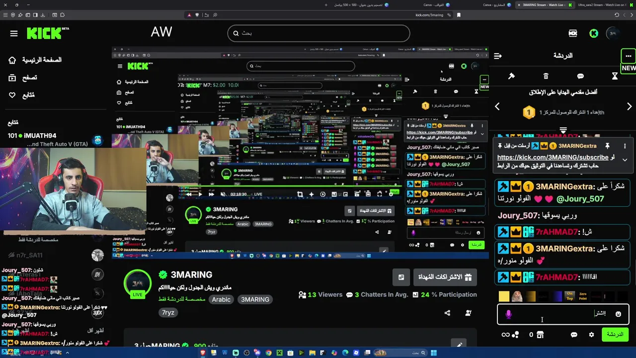Click the green Kick K icon in header
This screenshot has height=358, width=636.
coord(594,33)
